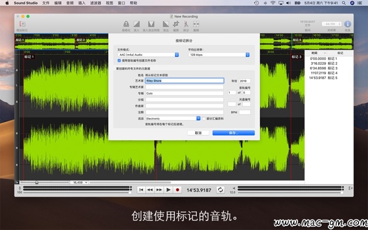Click the zoom slider below waveform
This screenshot has height=230, width=368.
click(45, 182)
